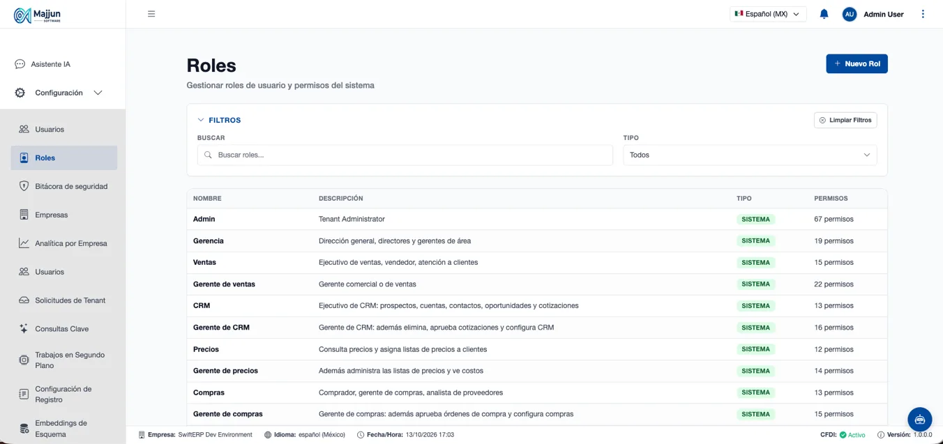
Task: Click the Asistente IA chat bubble icon
Action: coord(20,64)
